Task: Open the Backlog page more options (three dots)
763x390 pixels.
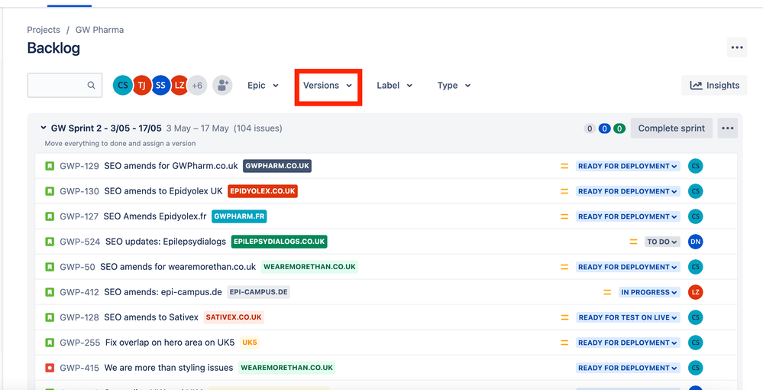Action: point(737,47)
